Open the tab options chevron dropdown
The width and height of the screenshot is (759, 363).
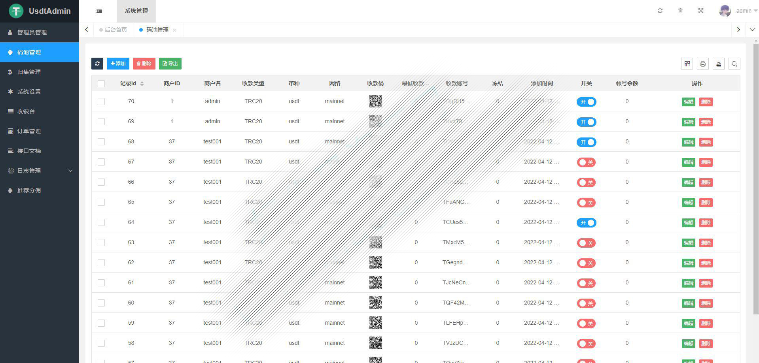(752, 30)
